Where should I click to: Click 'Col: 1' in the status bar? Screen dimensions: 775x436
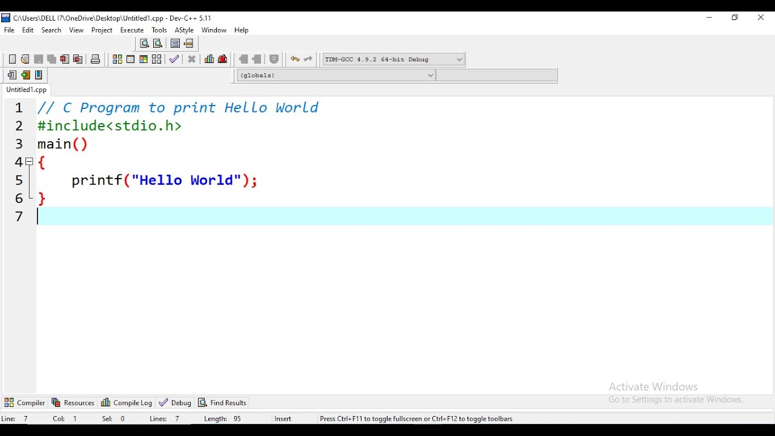click(x=65, y=419)
